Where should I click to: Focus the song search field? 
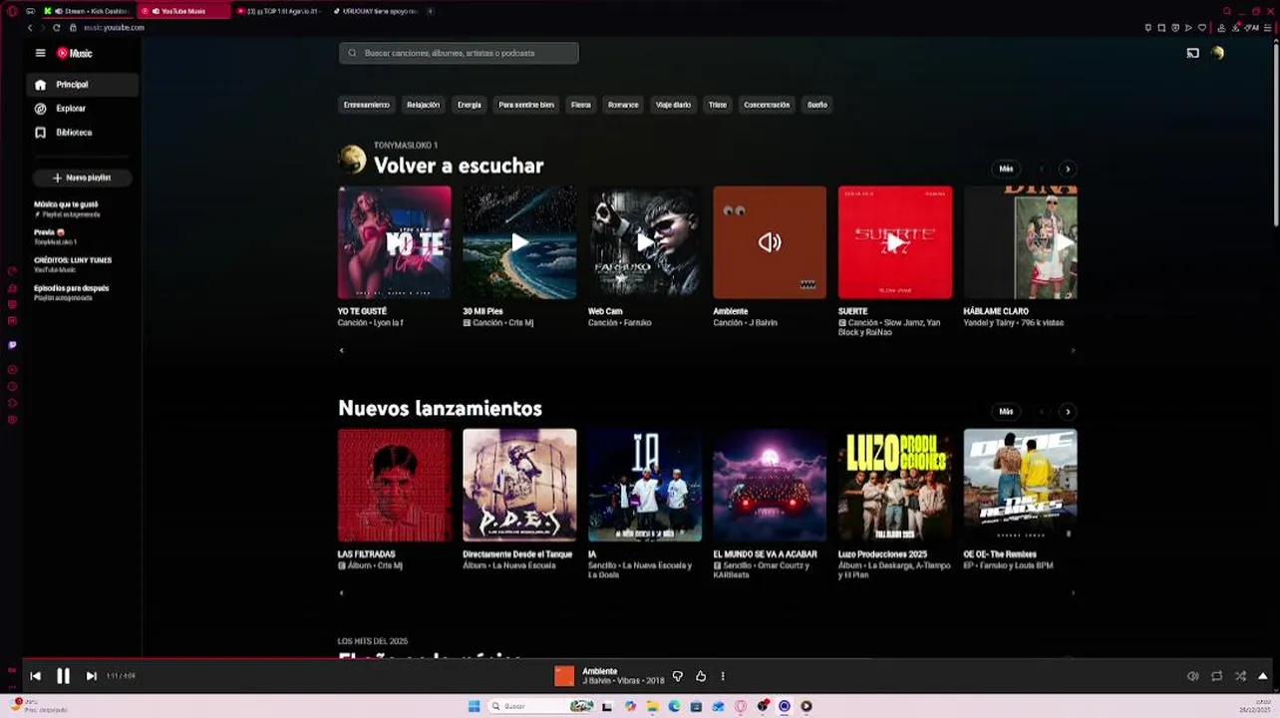click(459, 53)
